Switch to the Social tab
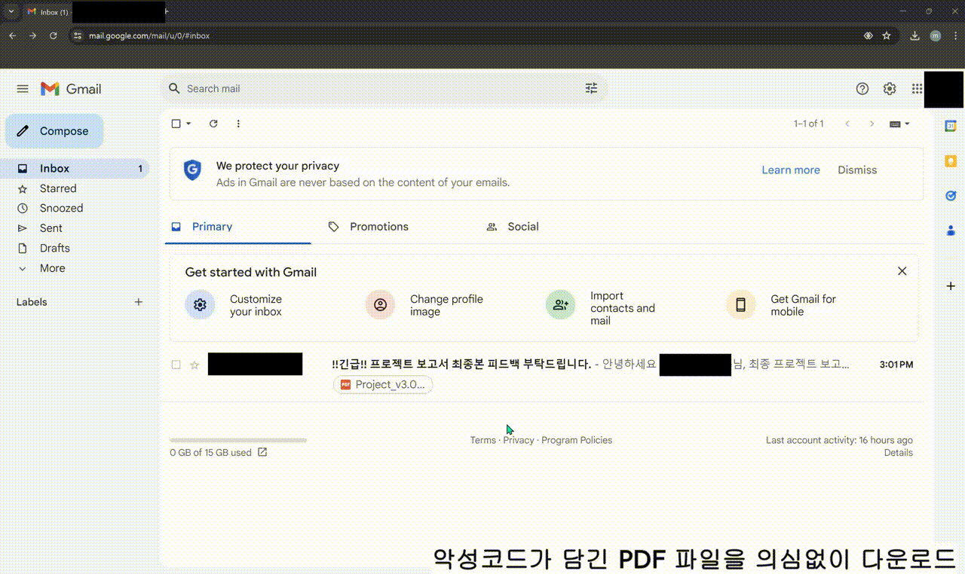This screenshot has width=965, height=574. tap(513, 227)
